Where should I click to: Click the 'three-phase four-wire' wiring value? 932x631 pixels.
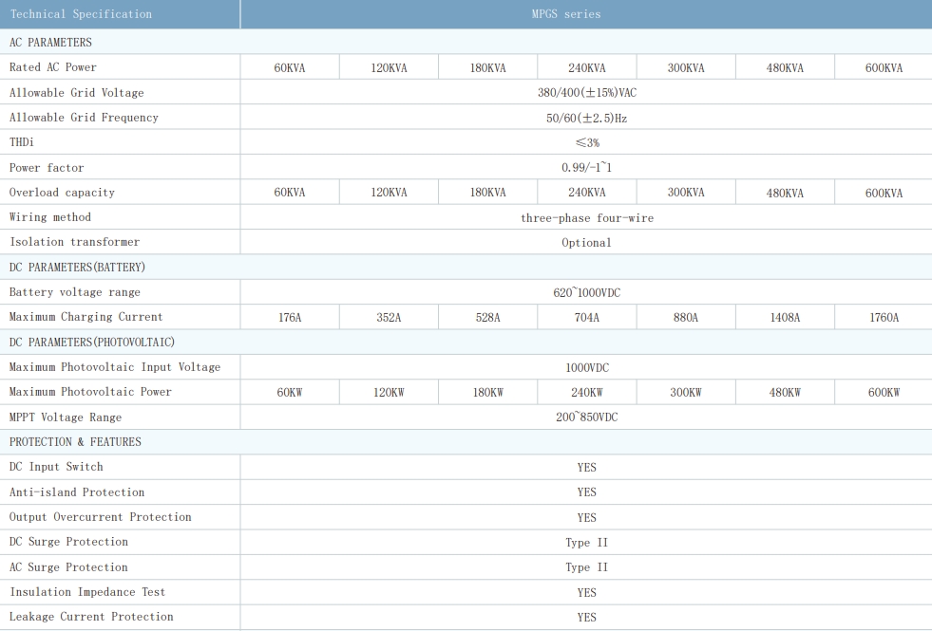586,218
